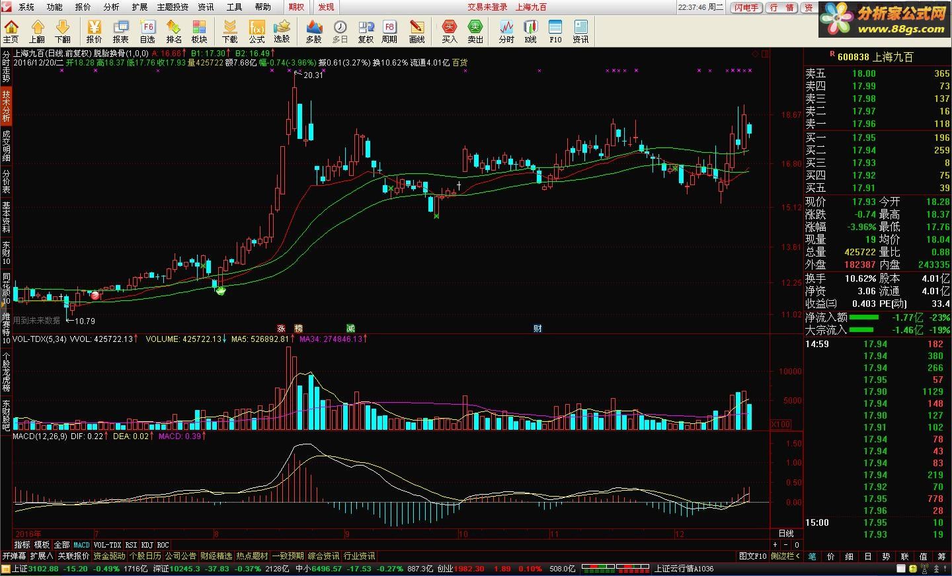
Task: Click the red 买入 buy icon
Action: click(450, 31)
